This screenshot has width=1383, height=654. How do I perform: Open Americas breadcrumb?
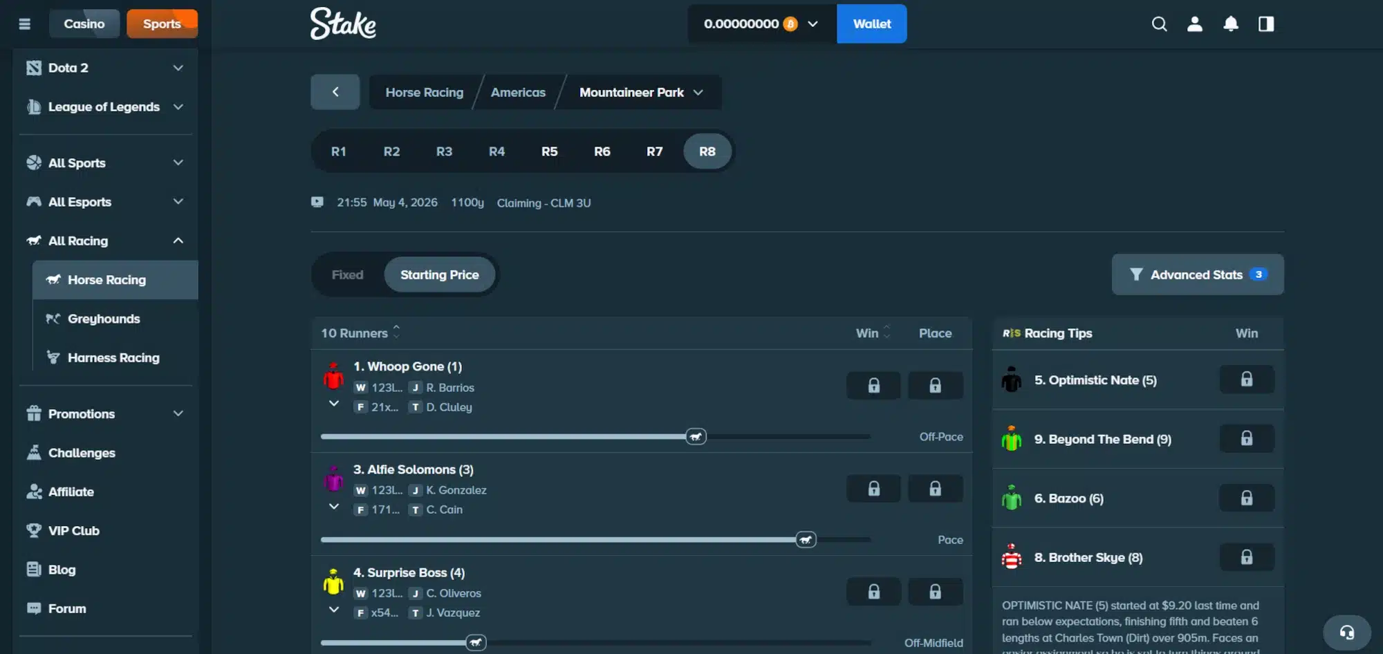click(518, 92)
